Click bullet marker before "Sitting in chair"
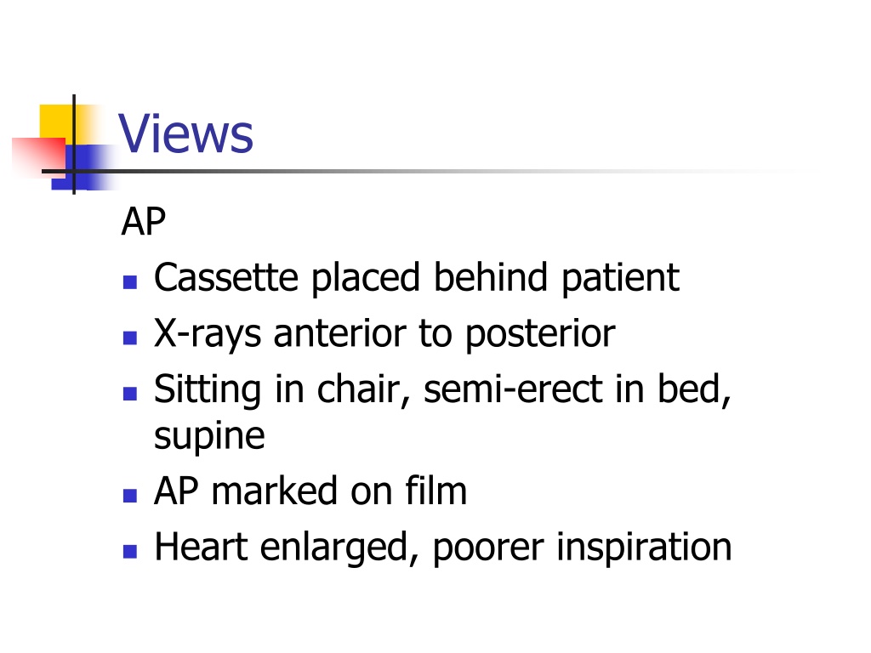The height and width of the screenshot is (653, 871). (x=130, y=393)
